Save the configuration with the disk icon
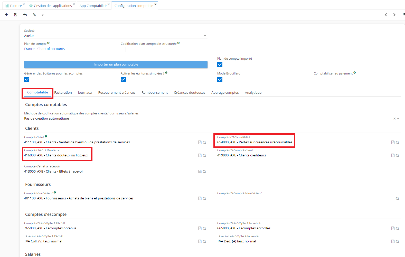Image resolution: width=405 pixels, height=257 pixels. pyautogui.click(x=15, y=15)
